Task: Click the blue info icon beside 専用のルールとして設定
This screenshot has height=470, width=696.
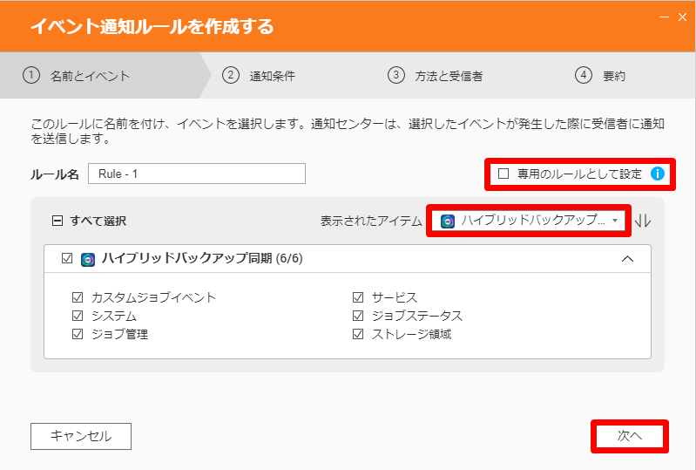Action: coord(658,174)
